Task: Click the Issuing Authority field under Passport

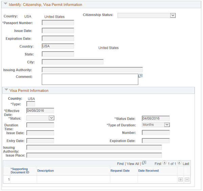Action: tap(92, 70)
